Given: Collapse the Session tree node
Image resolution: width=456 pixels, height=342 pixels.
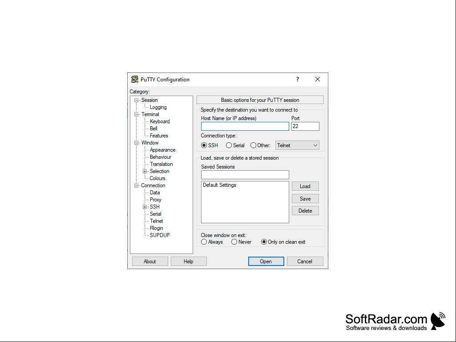Looking at the screenshot, I should (x=136, y=101).
